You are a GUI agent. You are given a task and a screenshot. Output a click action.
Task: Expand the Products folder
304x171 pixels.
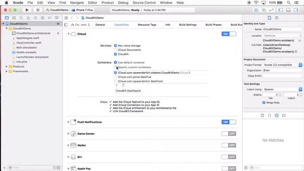click(x=7, y=66)
